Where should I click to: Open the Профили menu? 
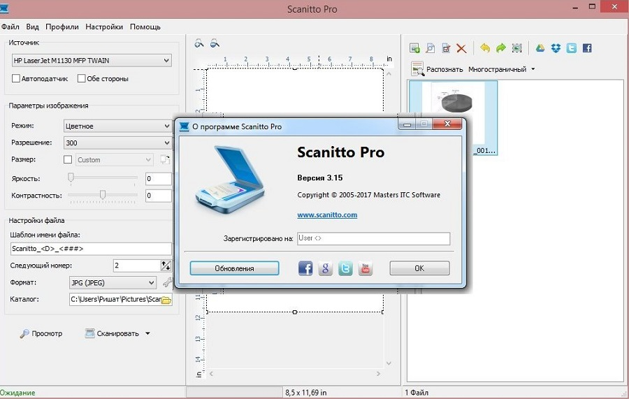[62, 27]
